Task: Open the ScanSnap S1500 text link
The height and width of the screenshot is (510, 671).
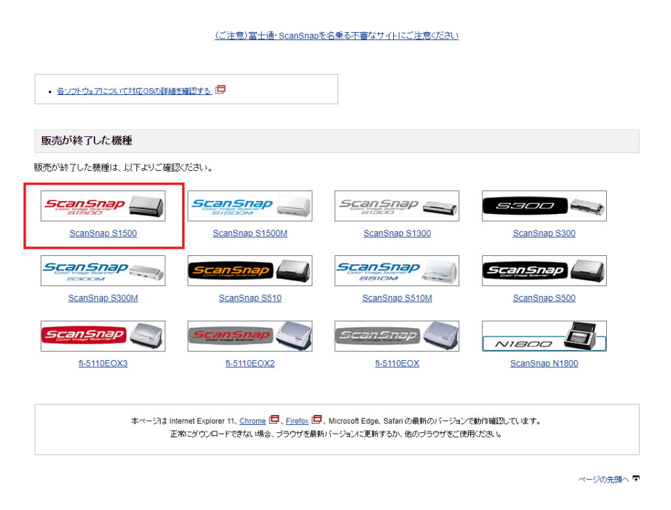Action: (x=103, y=233)
